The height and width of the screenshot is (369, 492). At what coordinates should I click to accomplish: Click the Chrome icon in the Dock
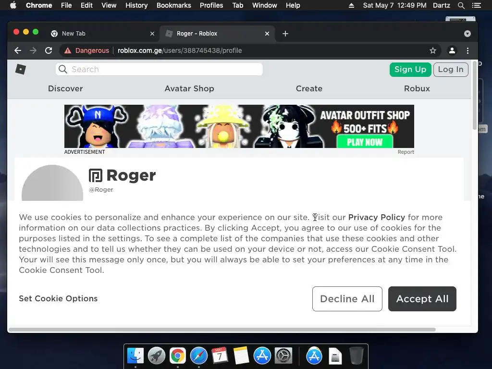178,356
